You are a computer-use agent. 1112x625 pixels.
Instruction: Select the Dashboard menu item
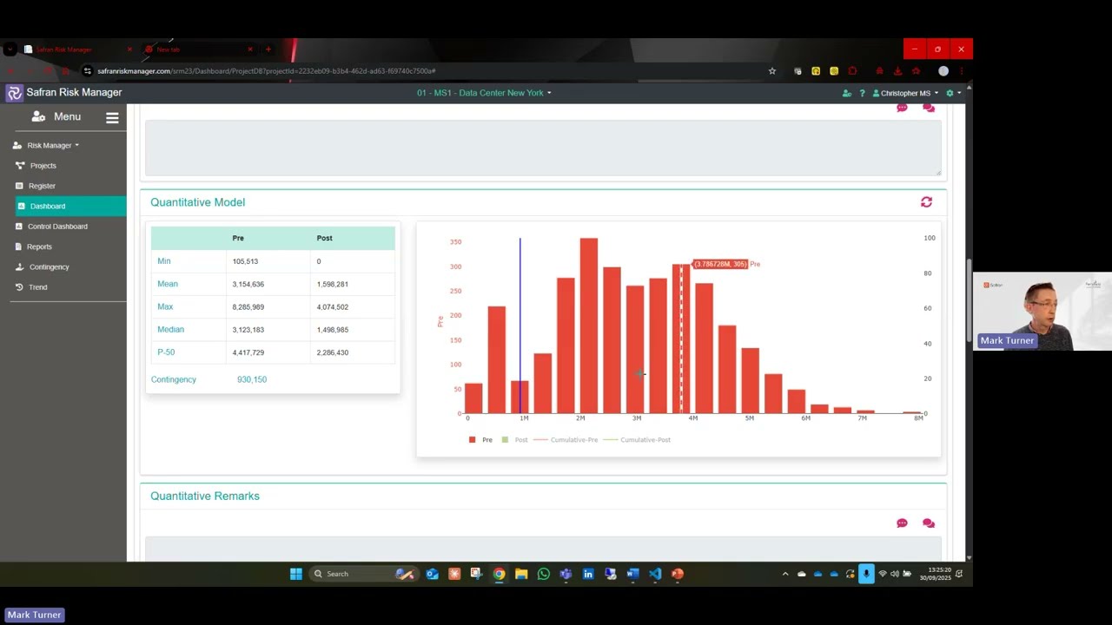click(x=71, y=207)
